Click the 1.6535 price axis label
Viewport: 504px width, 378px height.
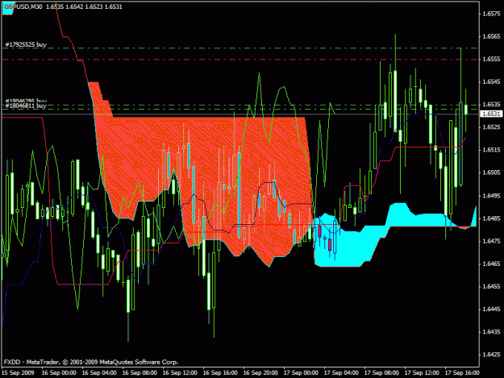[x=491, y=105]
